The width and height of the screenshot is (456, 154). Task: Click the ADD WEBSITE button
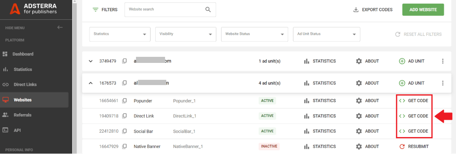(423, 10)
